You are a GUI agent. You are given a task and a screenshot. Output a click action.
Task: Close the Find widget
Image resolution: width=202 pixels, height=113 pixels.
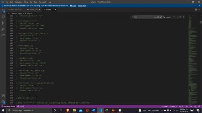coord(184,17)
